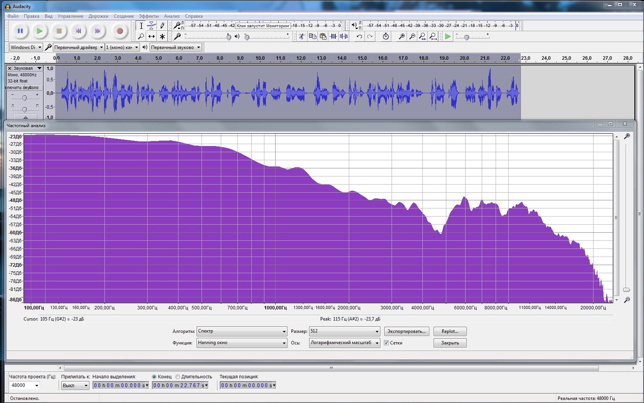Start playback with the large Play button
Image resolution: width=644 pixels, height=403 pixels.
tap(40, 31)
